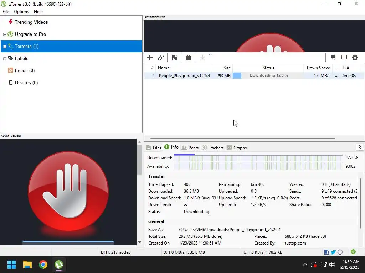Switch to the Graphs tab

(x=237, y=148)
